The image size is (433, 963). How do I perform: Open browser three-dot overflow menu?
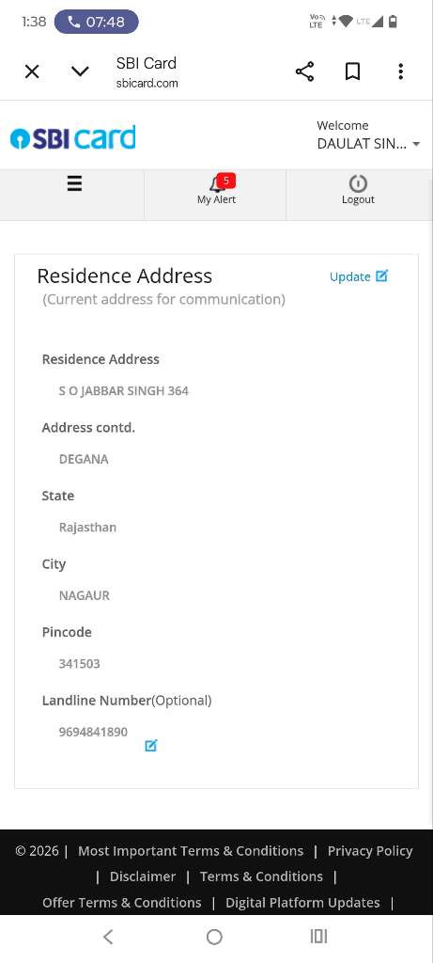pos(400,71)
